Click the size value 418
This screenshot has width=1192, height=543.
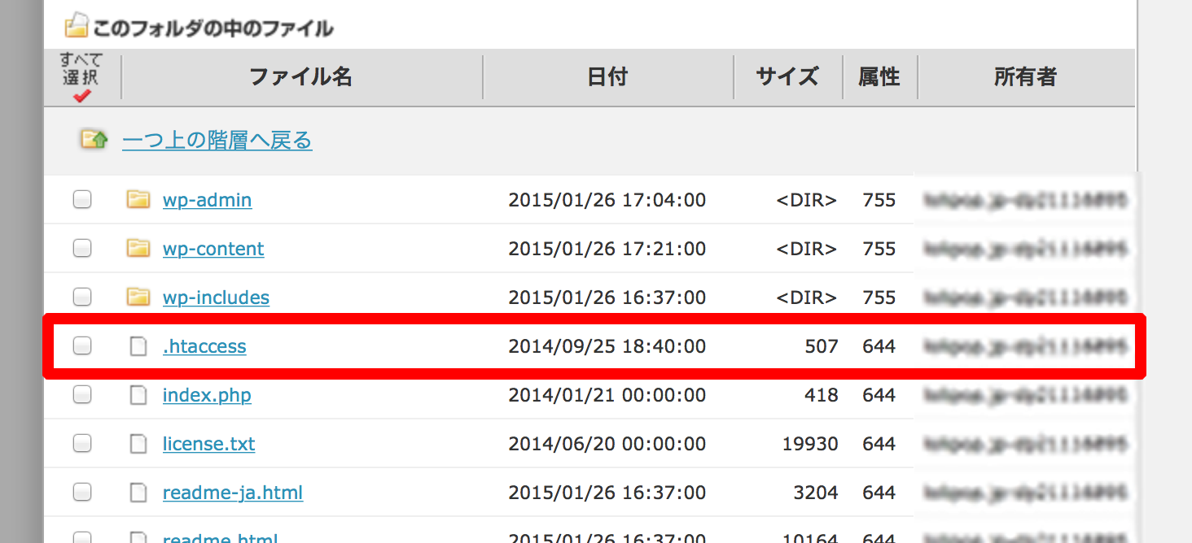point(821,395)
